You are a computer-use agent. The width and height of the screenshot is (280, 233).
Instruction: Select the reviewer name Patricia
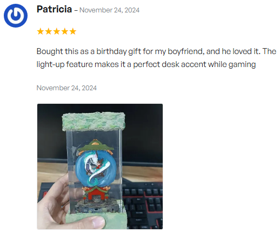pyautogui.click(x=54, y=9)
